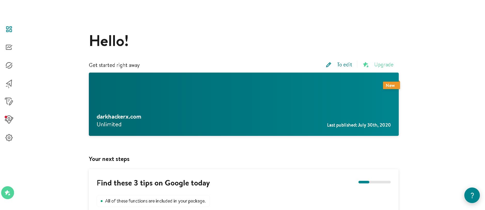Open the paper plane marketing icon
The height and width of the screenshot is (210, 485).
pos(9,83)
